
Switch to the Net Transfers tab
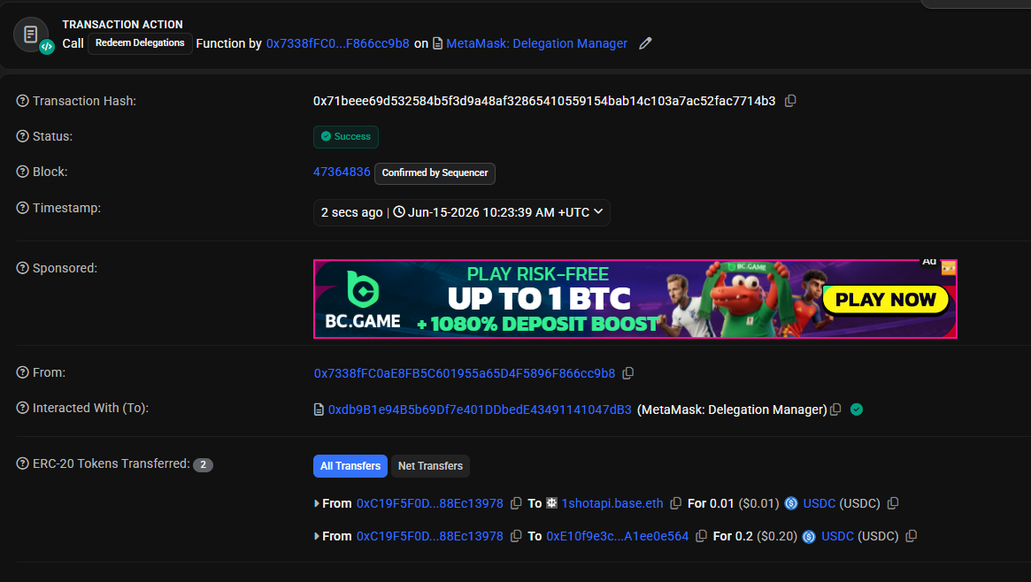[x=430, y=466]
